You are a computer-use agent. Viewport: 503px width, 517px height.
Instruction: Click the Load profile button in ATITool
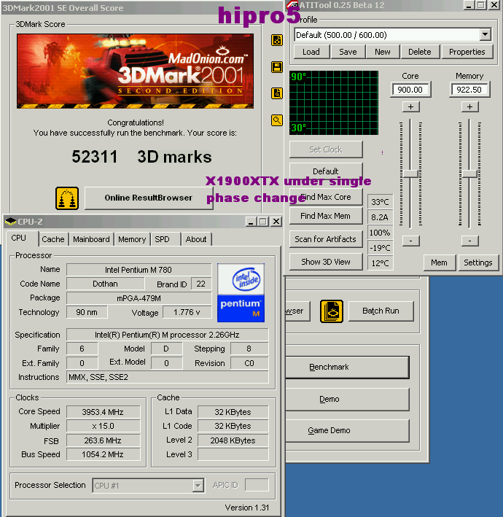(x=311, y=52)
